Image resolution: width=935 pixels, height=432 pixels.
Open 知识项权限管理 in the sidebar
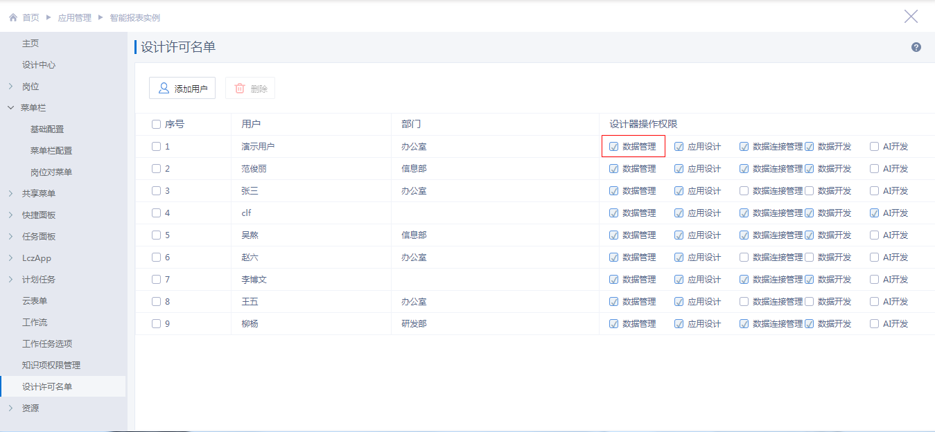(51, 366)
